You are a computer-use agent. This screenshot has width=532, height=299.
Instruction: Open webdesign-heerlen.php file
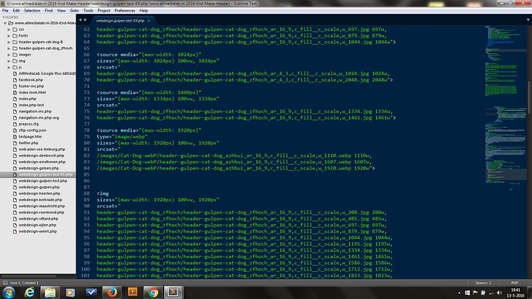pyautogui.click(x=39, y=193)
